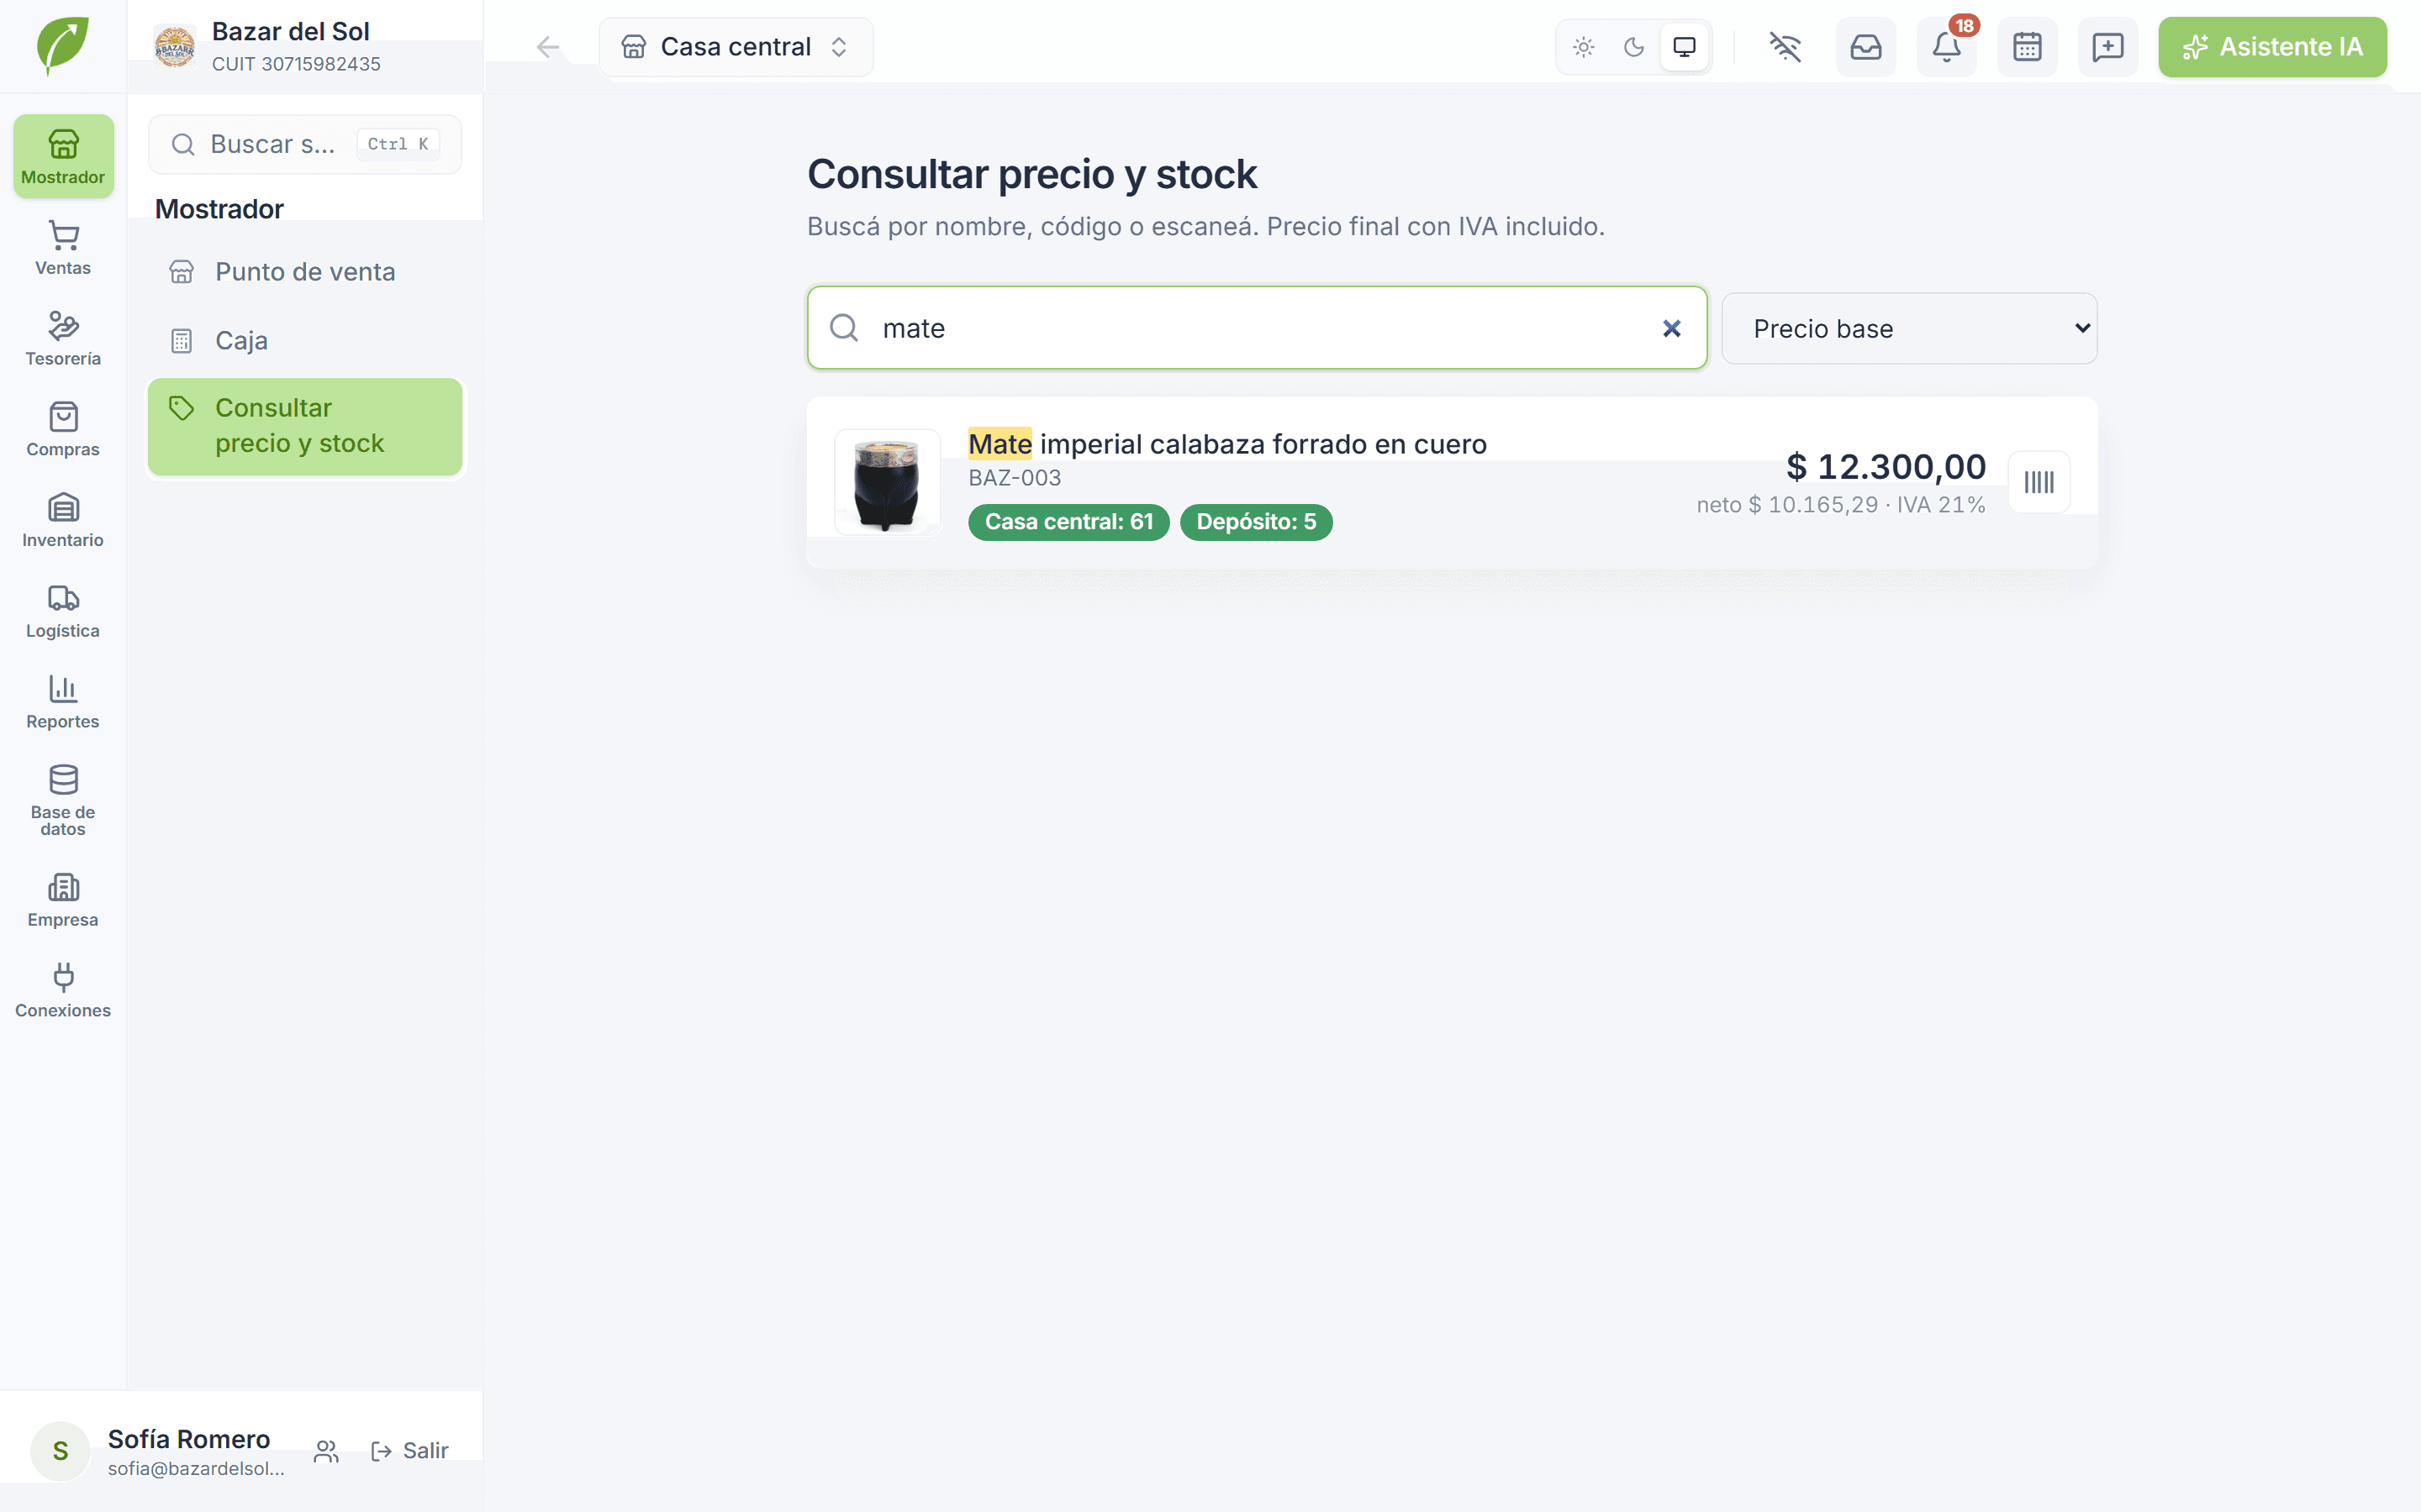Show barcode for Mate imperial product

click(2039, 482)
